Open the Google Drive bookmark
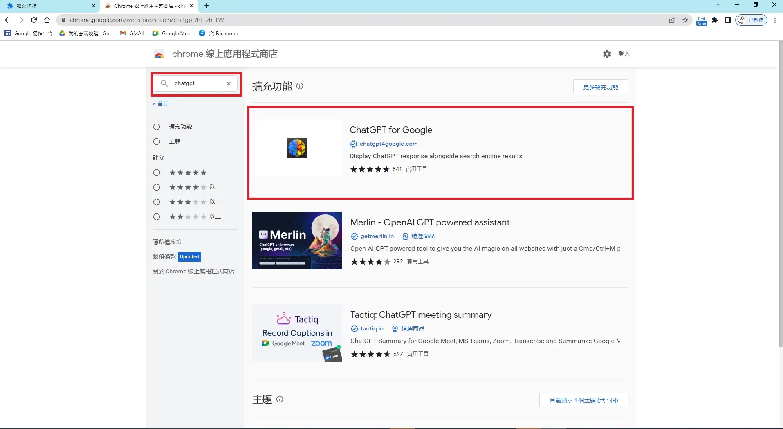783x429 pixels. [x=86, y=34]
